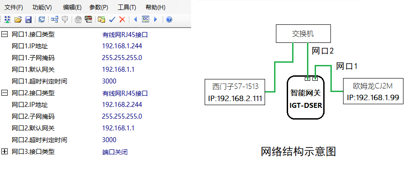
Task: Click the refresh arrows toolbar icon
Action: [41, 19]
